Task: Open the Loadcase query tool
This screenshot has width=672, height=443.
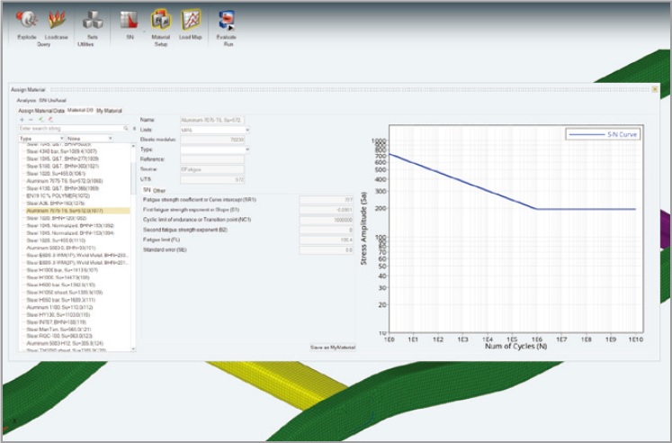Action: [58, 20]
